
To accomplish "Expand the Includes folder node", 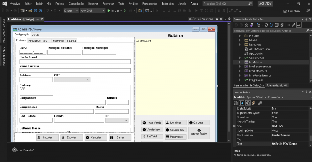I will [x=240, y=36].
